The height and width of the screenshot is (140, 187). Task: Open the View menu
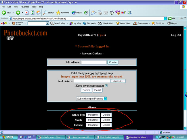tap(16, 7)
